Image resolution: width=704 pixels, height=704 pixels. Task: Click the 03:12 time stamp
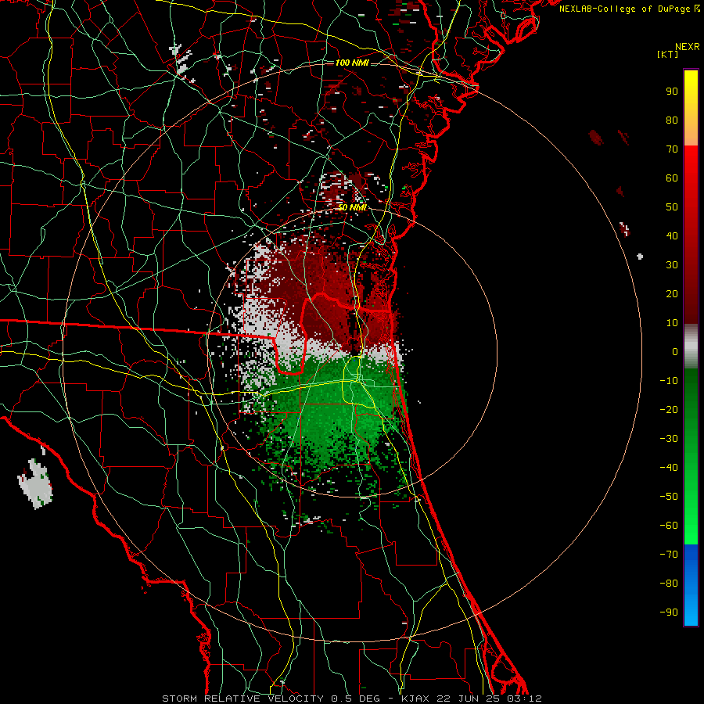click(x=524, y=699)
